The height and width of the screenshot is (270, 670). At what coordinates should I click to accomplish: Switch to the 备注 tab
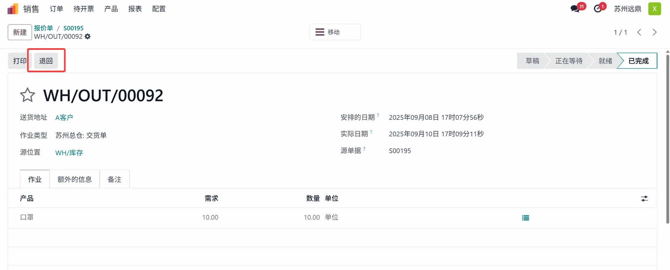click(114, 179)
